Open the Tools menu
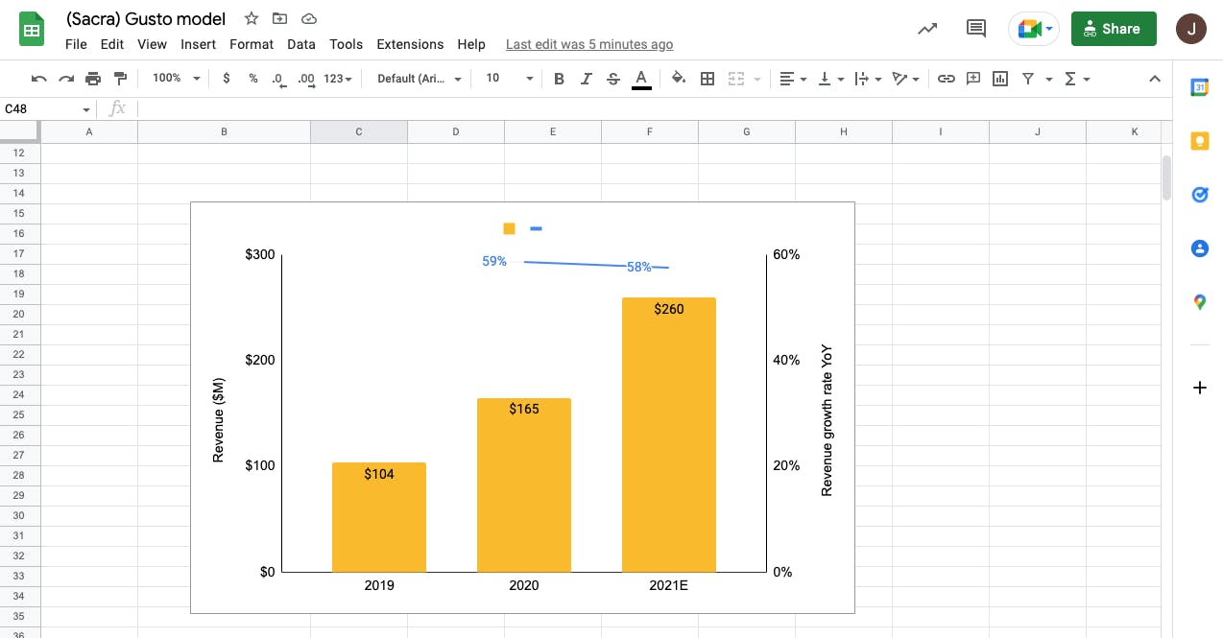 tap(346, 44)
